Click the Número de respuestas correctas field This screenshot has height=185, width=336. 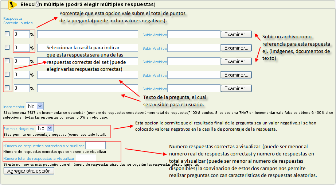coord(95,145)
